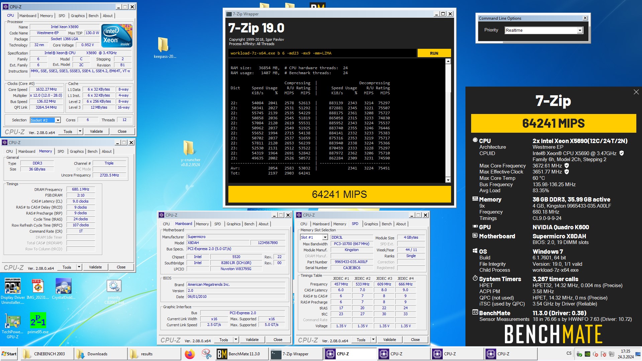Open Tools dropdown arrow in CPU-Z SPD window
This screenshot has height=361, width=642.
(373, 340)
